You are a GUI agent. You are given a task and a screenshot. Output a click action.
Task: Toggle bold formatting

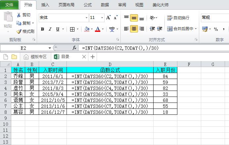(42, 29)
